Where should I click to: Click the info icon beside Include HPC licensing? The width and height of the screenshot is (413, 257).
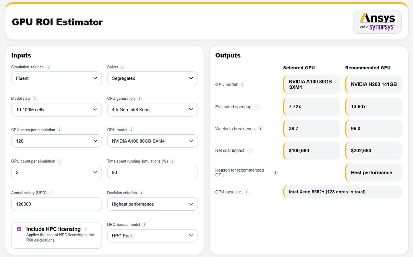click(85, 229)
